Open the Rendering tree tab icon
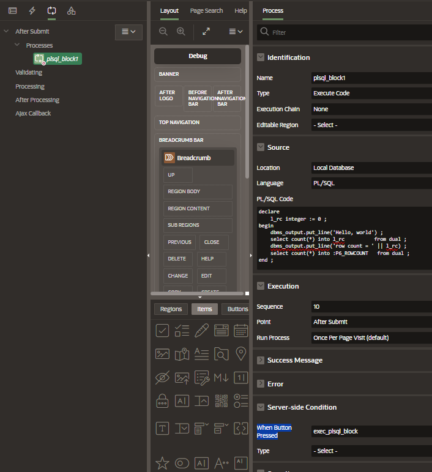This screenshot has width=432, height=472. tap(12, 11)
